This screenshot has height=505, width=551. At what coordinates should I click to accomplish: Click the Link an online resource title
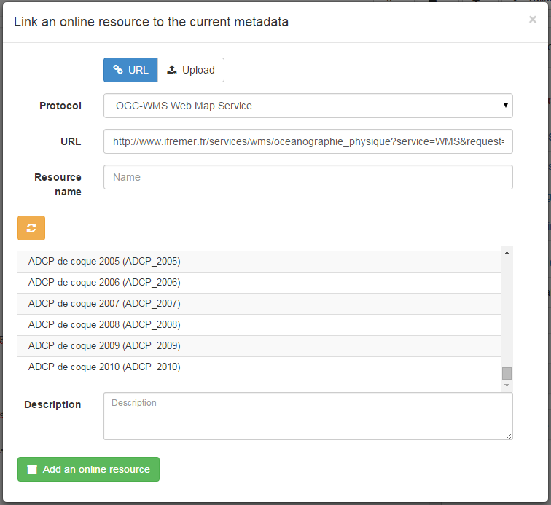tap(151, 22)
